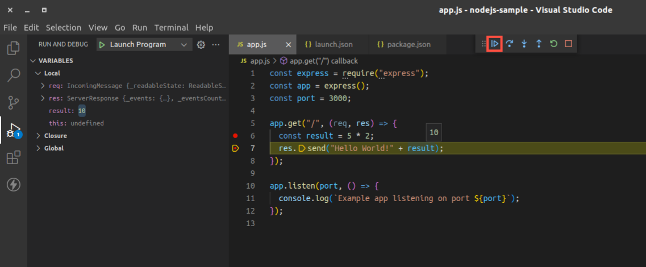Click the RUN AND DEBUG panel title
Screen dimensions: 646x267
(x=63, y=44)
